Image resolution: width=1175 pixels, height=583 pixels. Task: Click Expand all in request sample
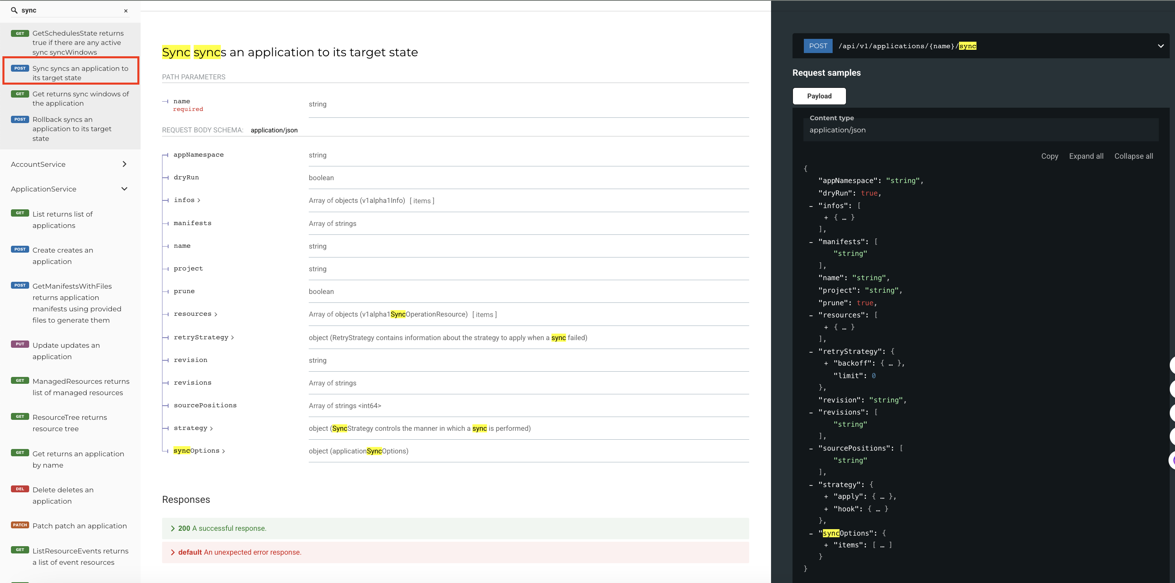pos(1085,156)
